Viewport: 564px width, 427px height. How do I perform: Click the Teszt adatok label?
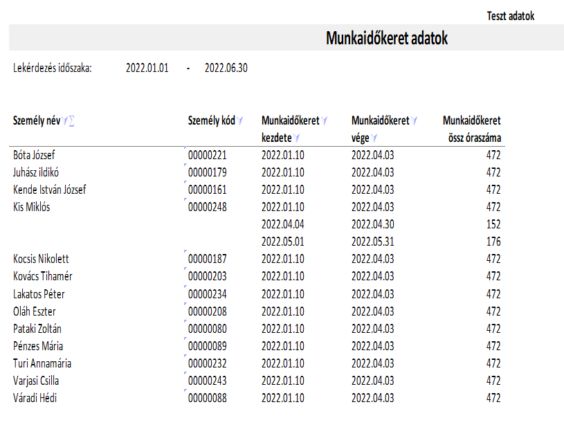point(511,16)
